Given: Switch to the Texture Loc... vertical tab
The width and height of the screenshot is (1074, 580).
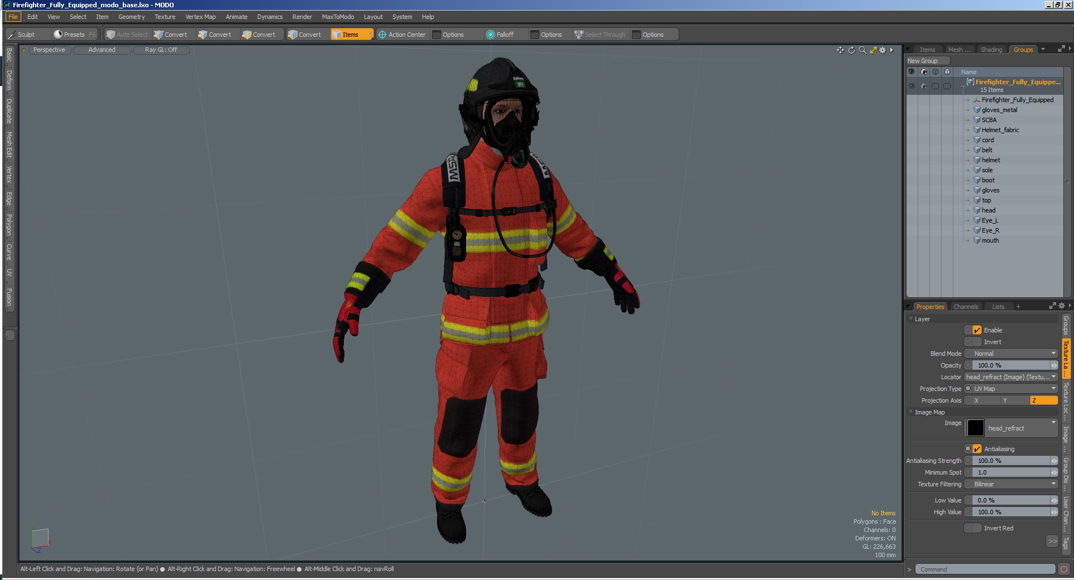Looking at the screenshot, I should 1066,401.
